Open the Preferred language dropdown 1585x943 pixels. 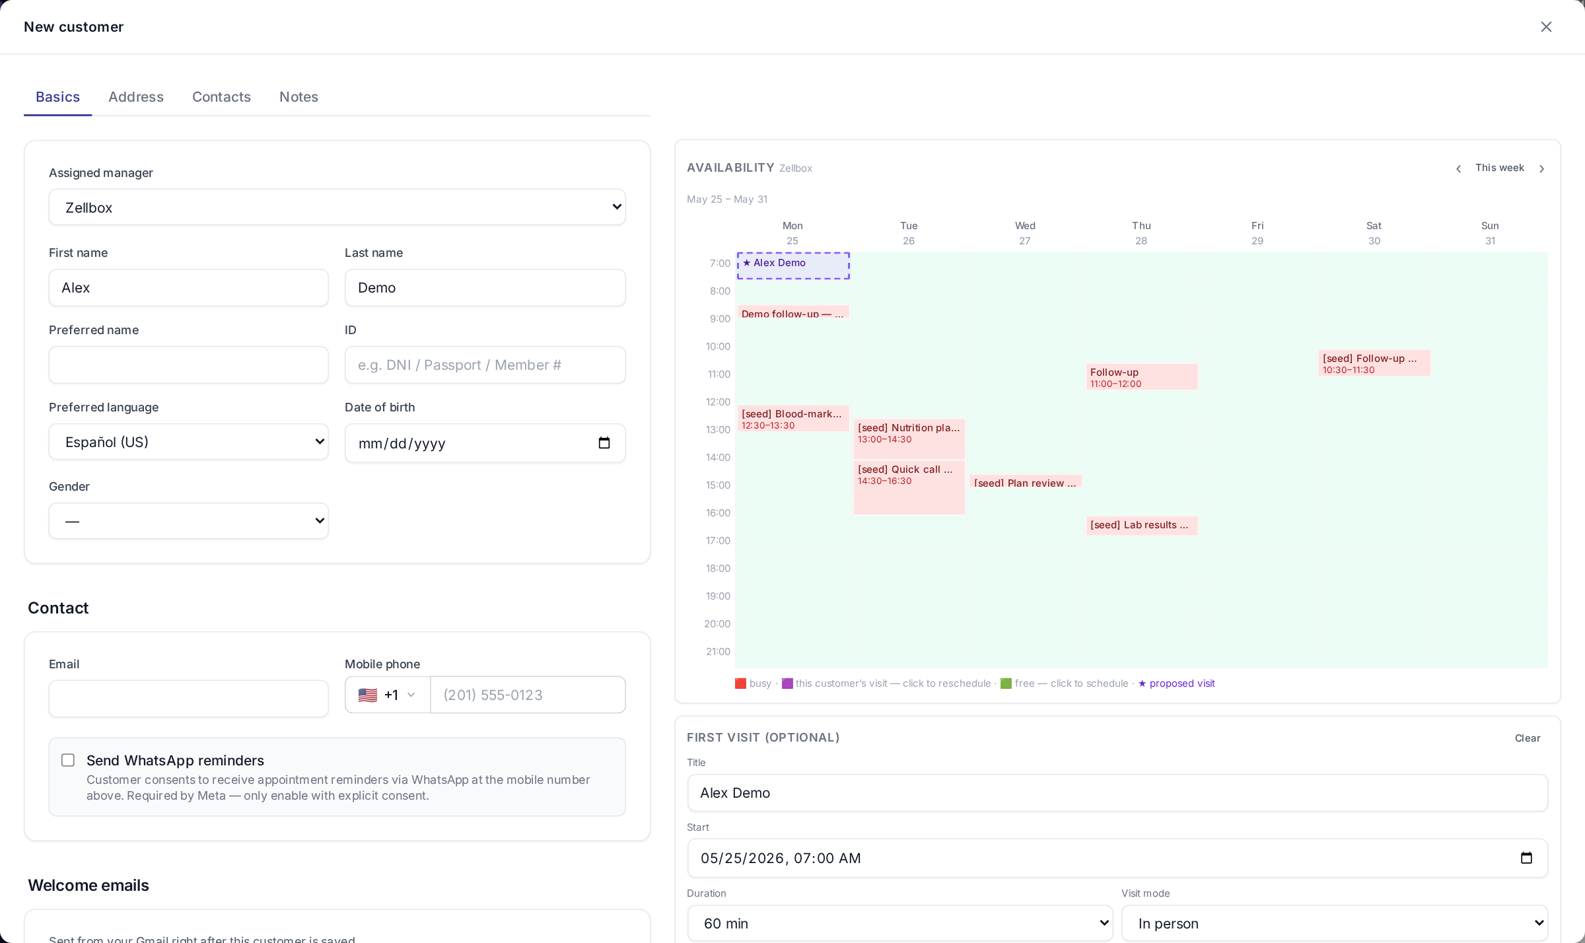188,442
